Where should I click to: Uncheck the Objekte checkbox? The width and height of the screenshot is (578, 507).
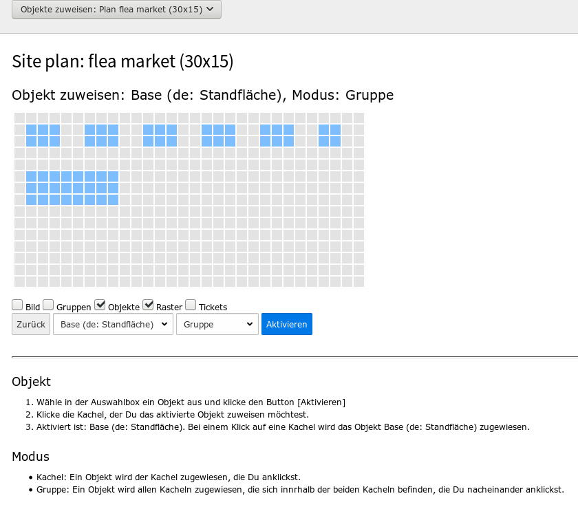pyautogui.click(x=100, y=305)
